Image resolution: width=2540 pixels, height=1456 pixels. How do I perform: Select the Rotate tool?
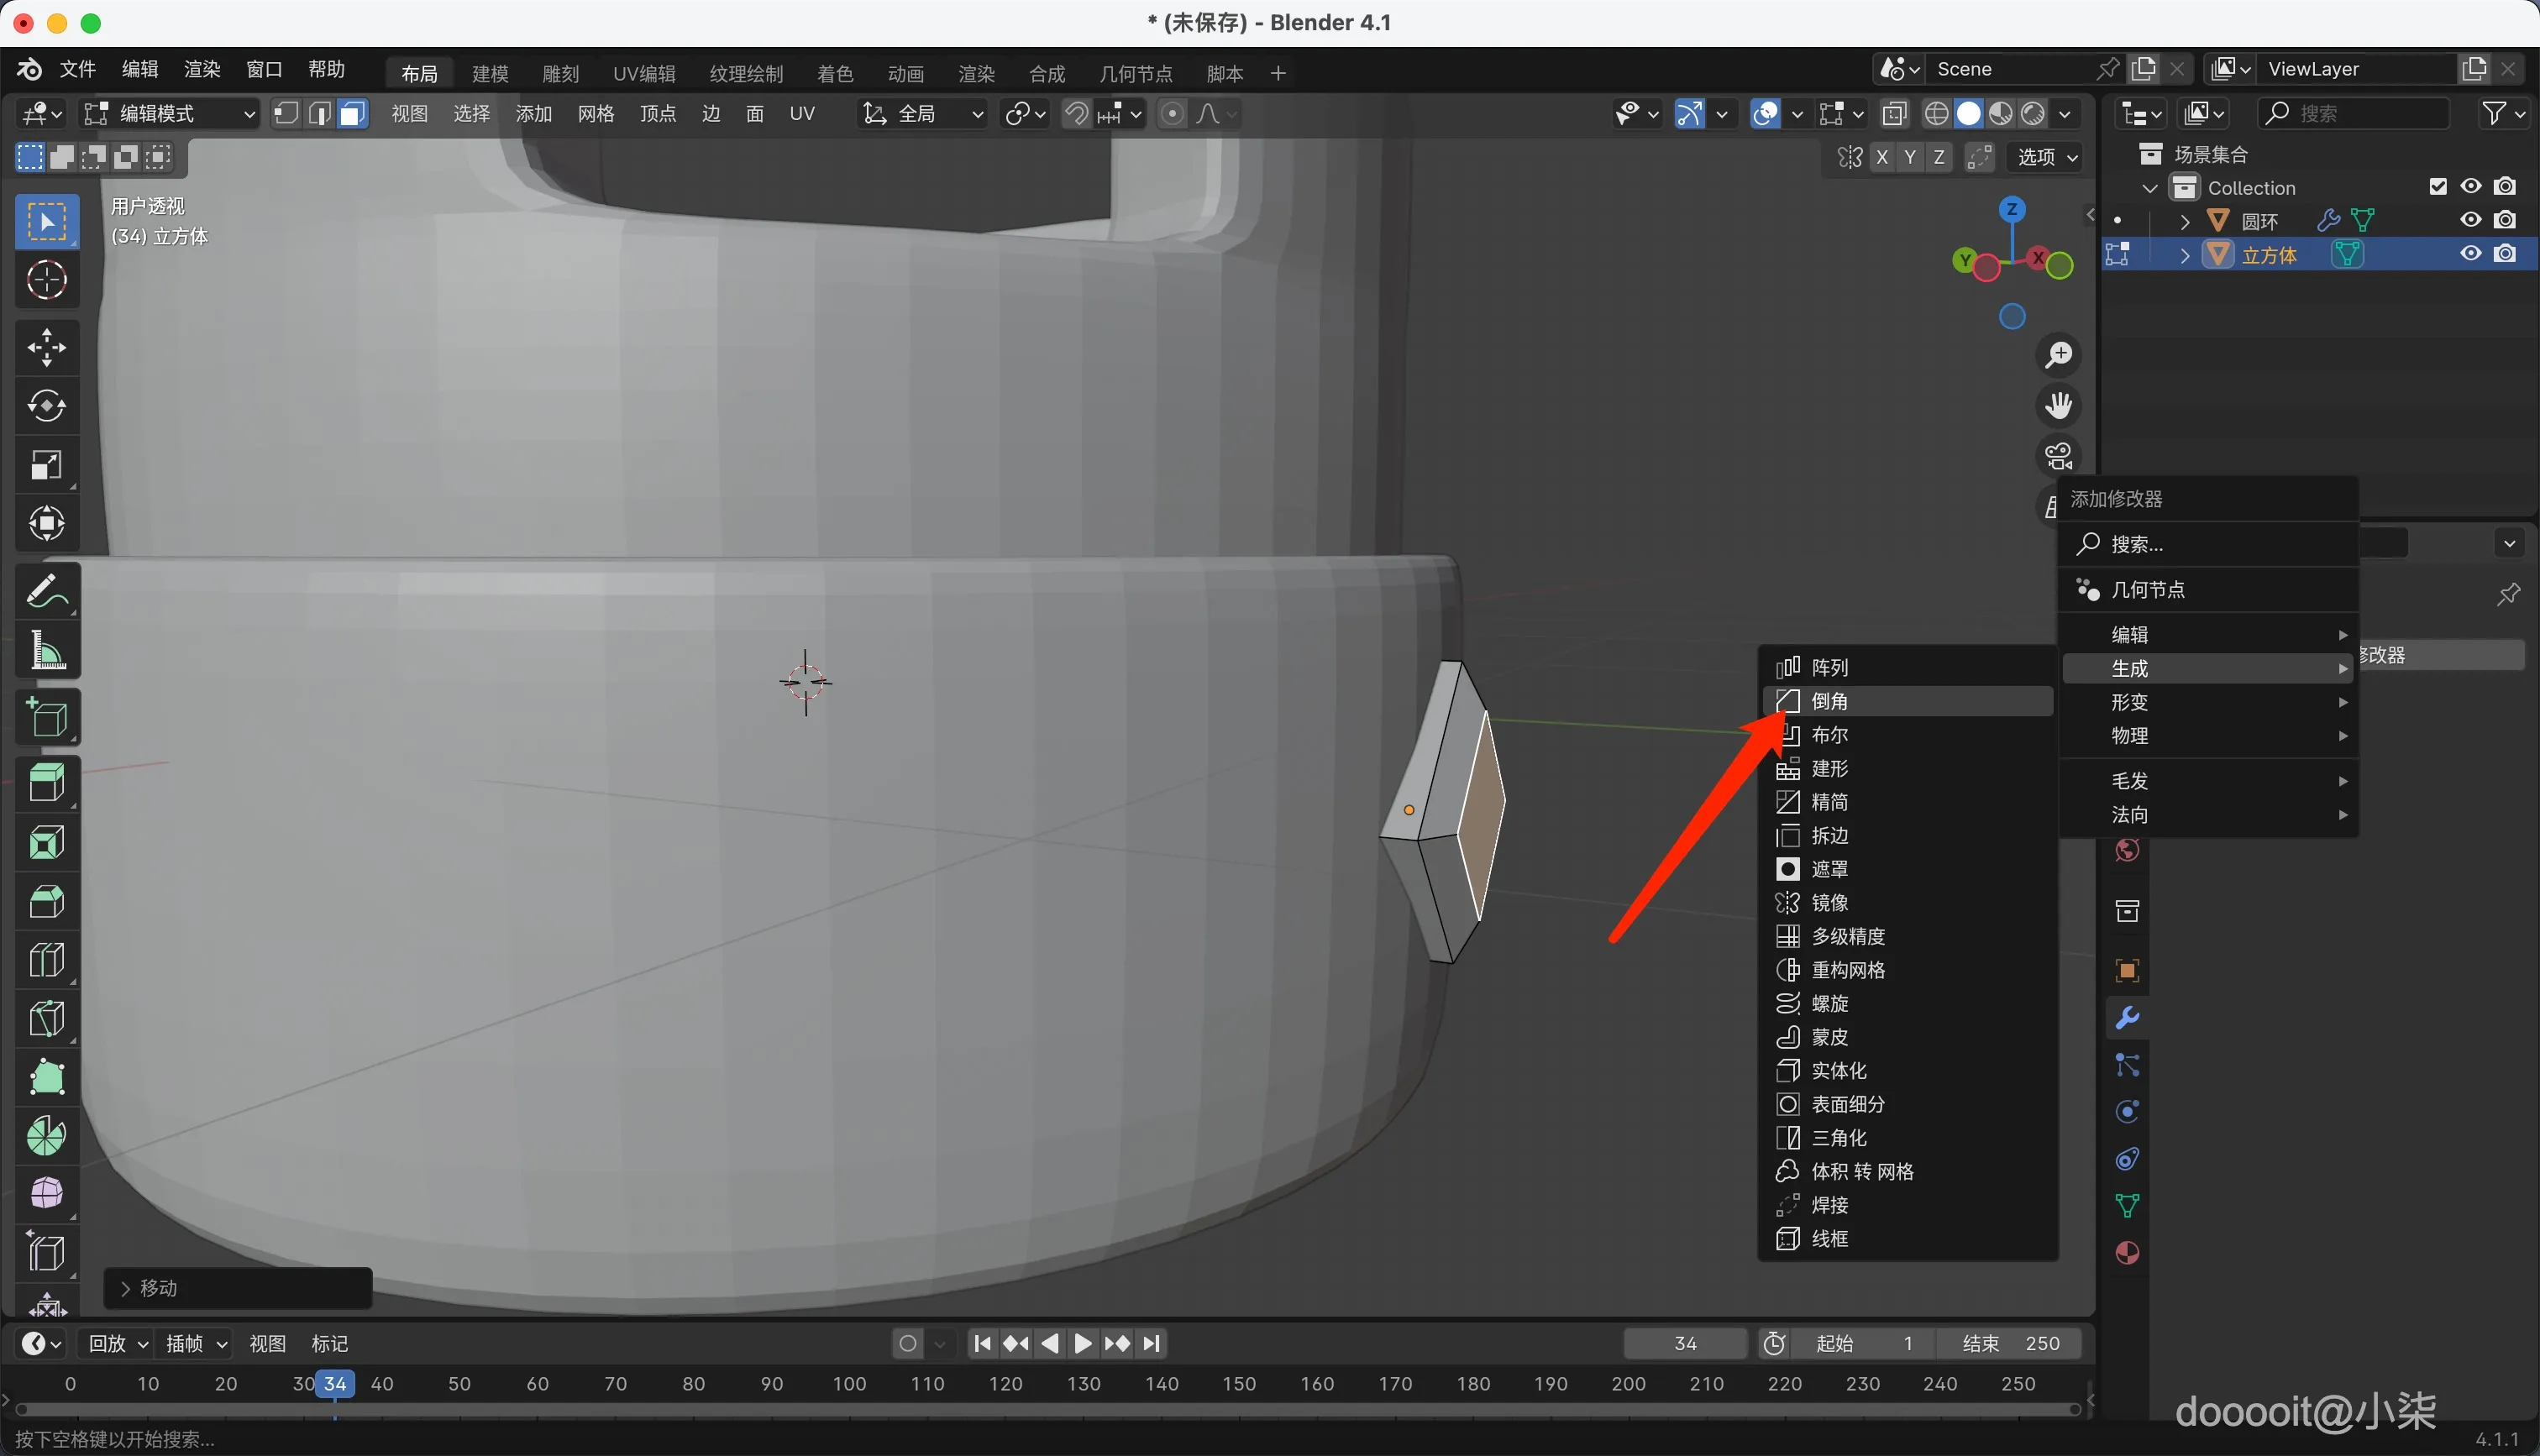tap(46, 406)
